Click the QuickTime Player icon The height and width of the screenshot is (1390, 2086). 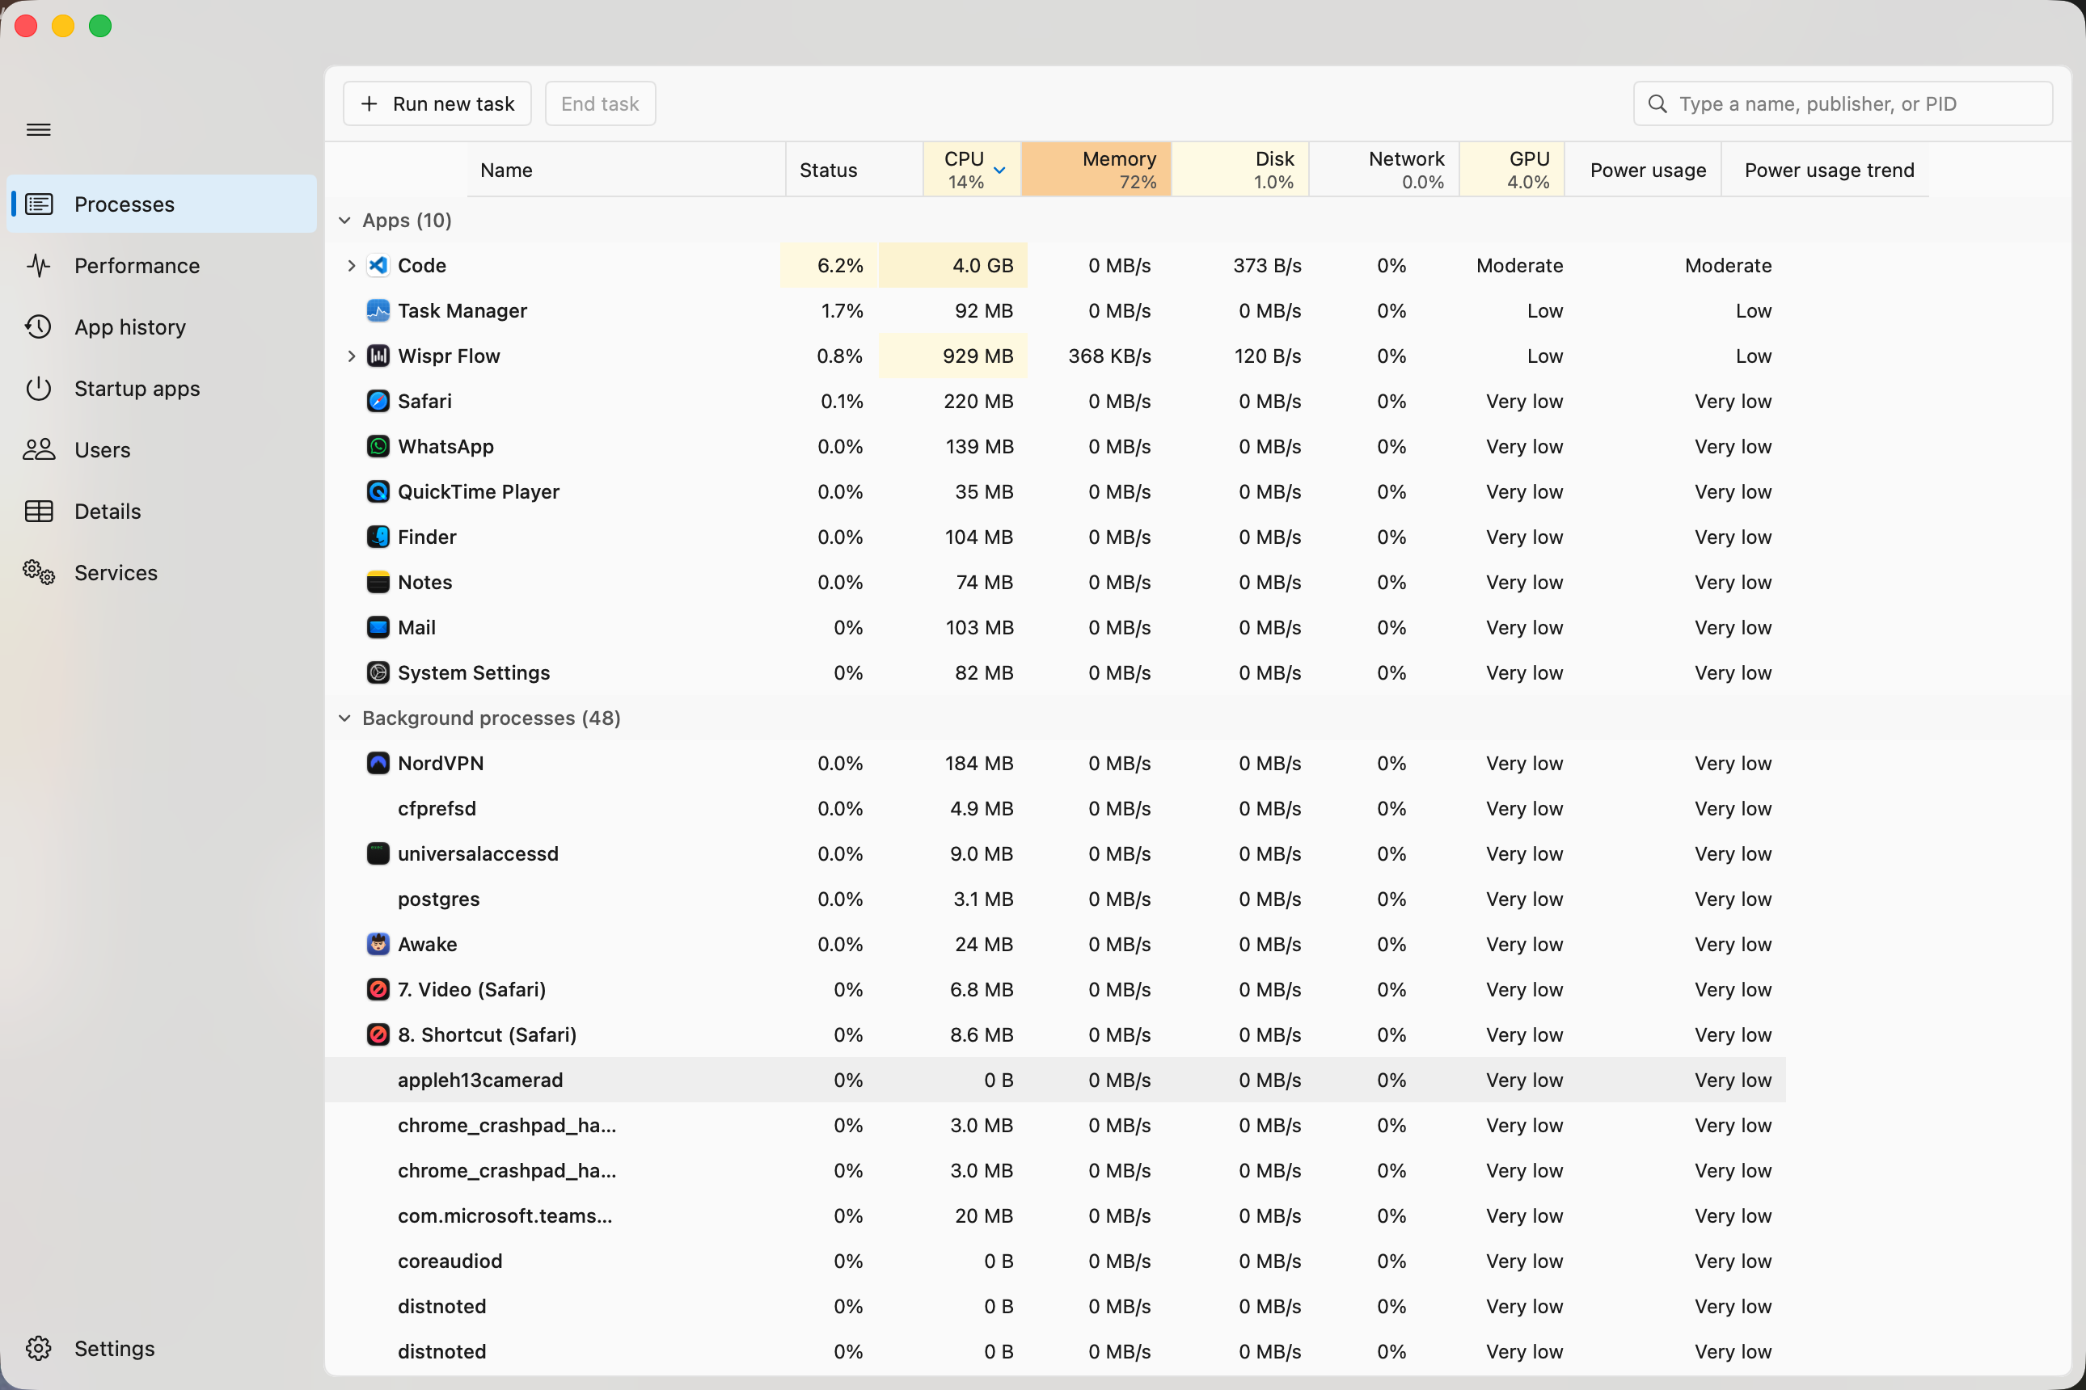378,491
